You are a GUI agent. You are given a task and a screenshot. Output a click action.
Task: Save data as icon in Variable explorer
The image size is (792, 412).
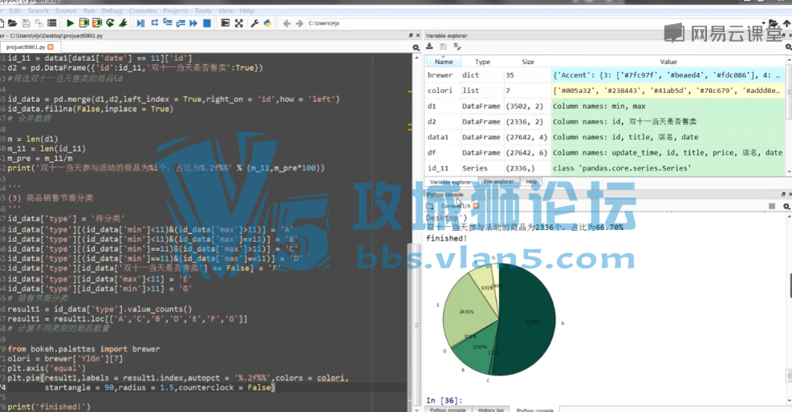[x=457, y=47]
